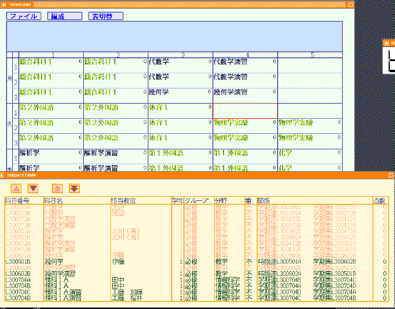Click the グループ column header
Image resolution: width=395 pixels, height=309 pixels.
tap(198, 201)
